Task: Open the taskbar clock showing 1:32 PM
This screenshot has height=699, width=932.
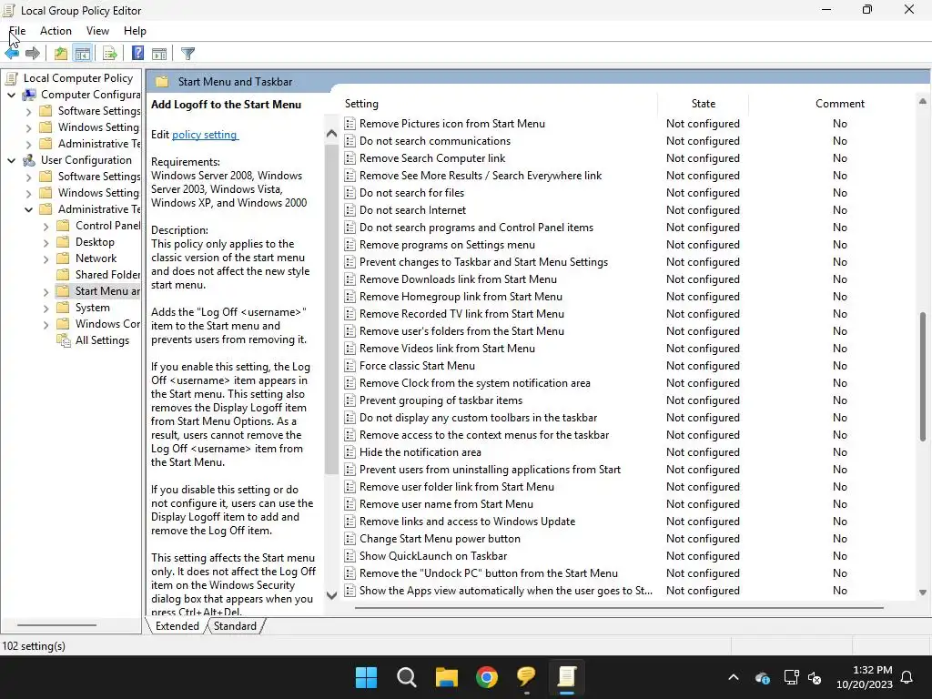Action: (x=865, y=677)
